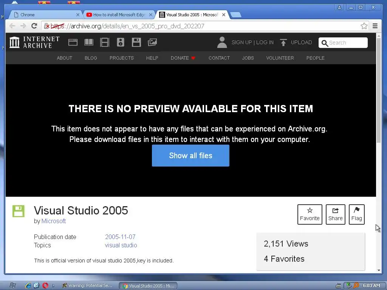The height and width of the screenshot is (290, 387).
Task: Expand the quick launch arrow in the taskbar
Action: point(53,285)
